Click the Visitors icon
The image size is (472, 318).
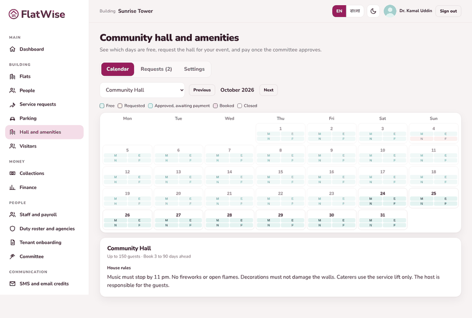12,146
